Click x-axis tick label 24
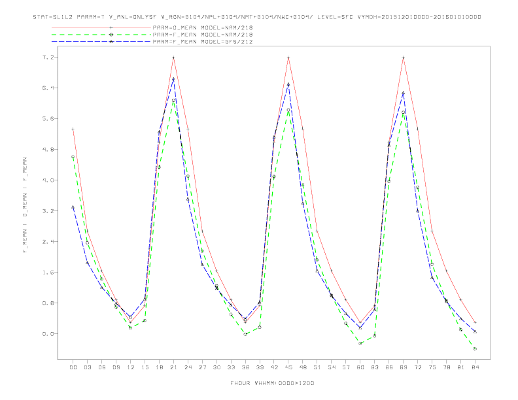Image resolution: width=518 pixels, height=400 pixels. (x=188, y=367)
